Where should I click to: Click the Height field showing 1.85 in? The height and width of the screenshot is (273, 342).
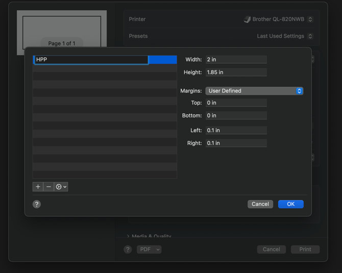tap(236, 72)
